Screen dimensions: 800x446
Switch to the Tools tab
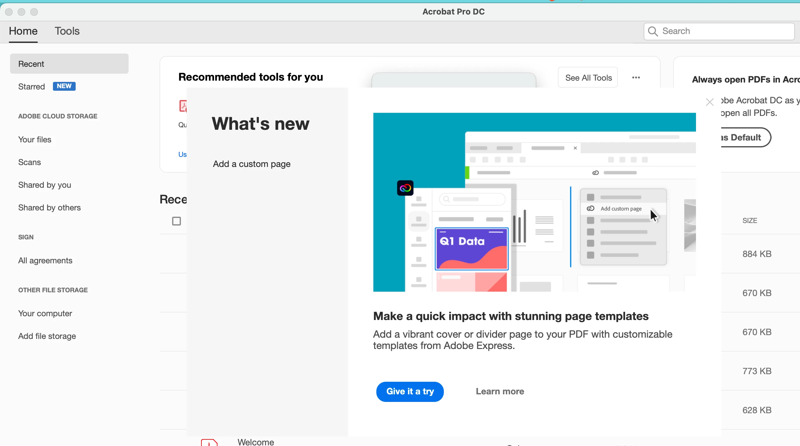pos(67,31)
